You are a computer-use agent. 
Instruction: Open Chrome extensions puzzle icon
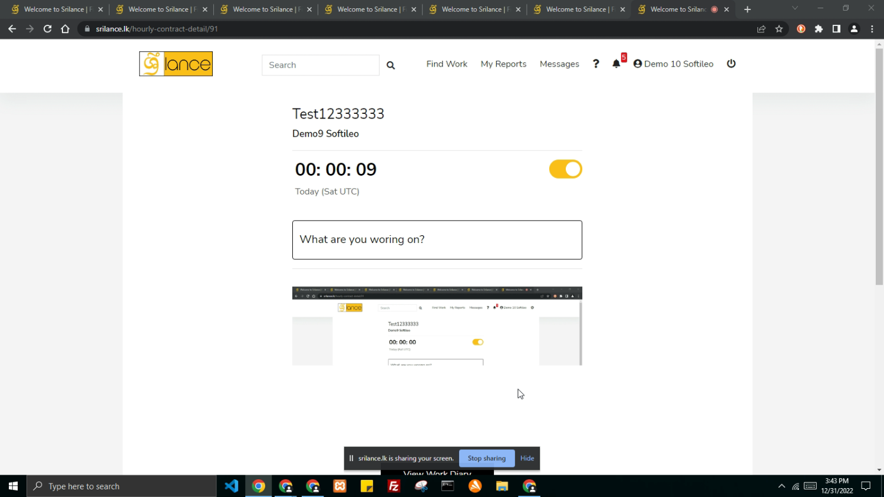point(819,29)
